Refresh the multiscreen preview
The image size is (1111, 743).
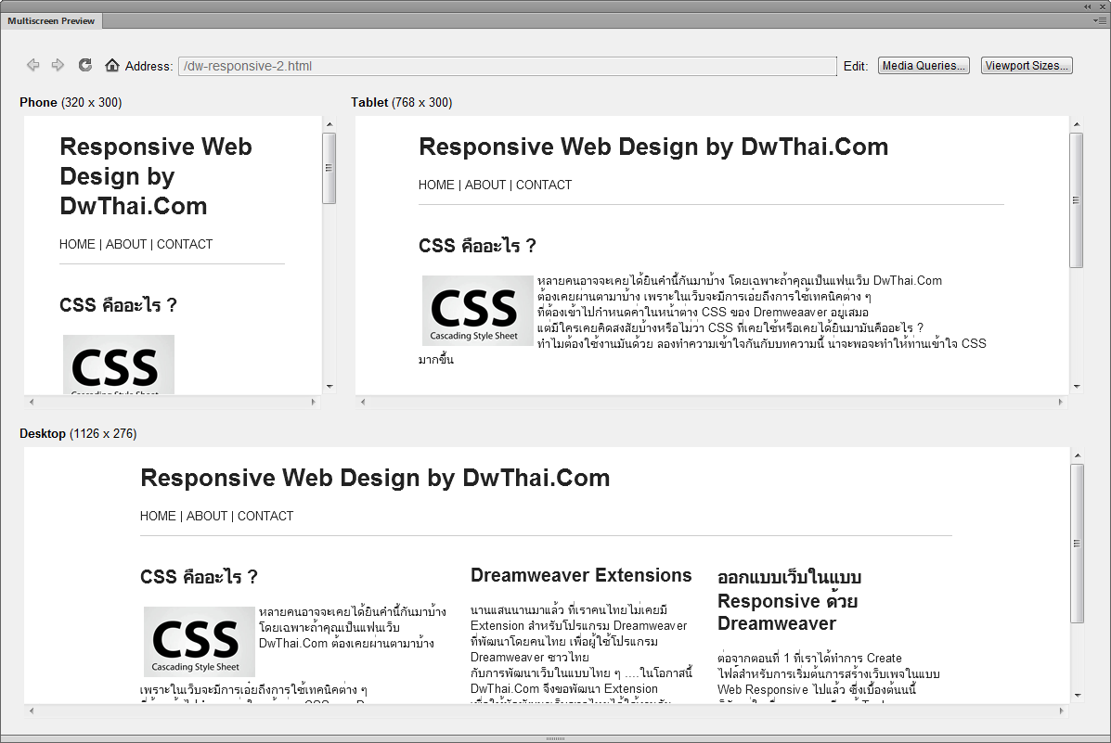click(85, 65)
